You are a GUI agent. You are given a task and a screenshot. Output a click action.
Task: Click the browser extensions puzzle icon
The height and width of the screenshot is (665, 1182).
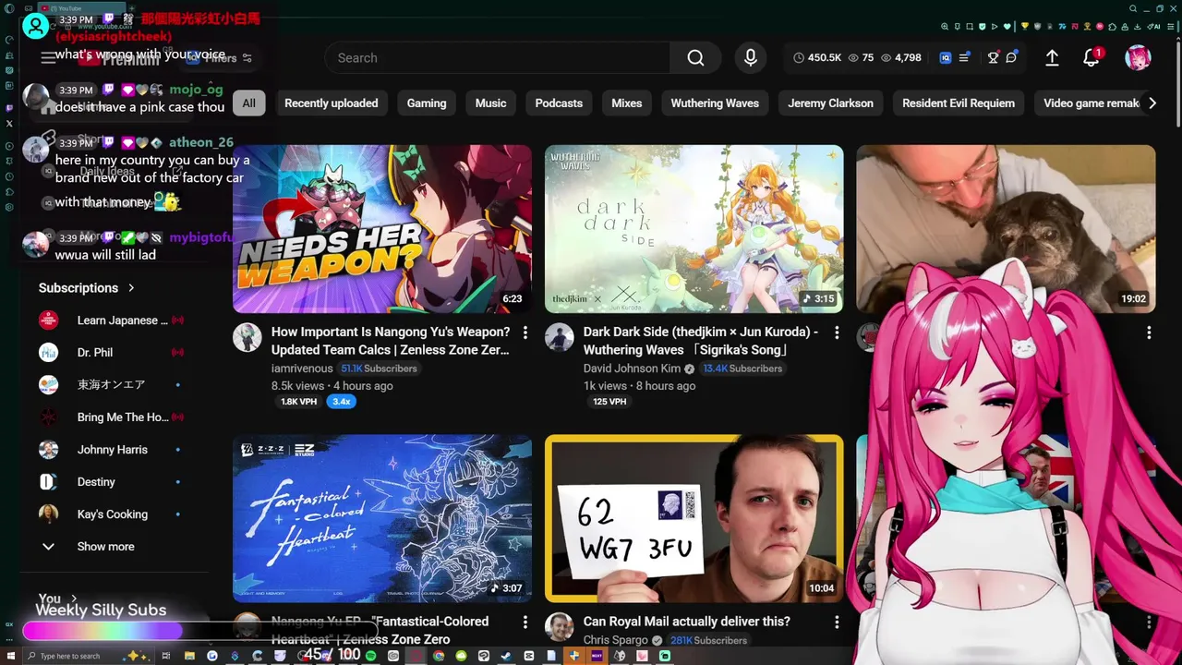click(1113, 26)
